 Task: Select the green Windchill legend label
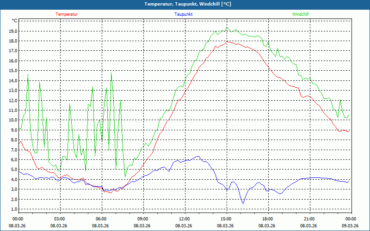300,14
